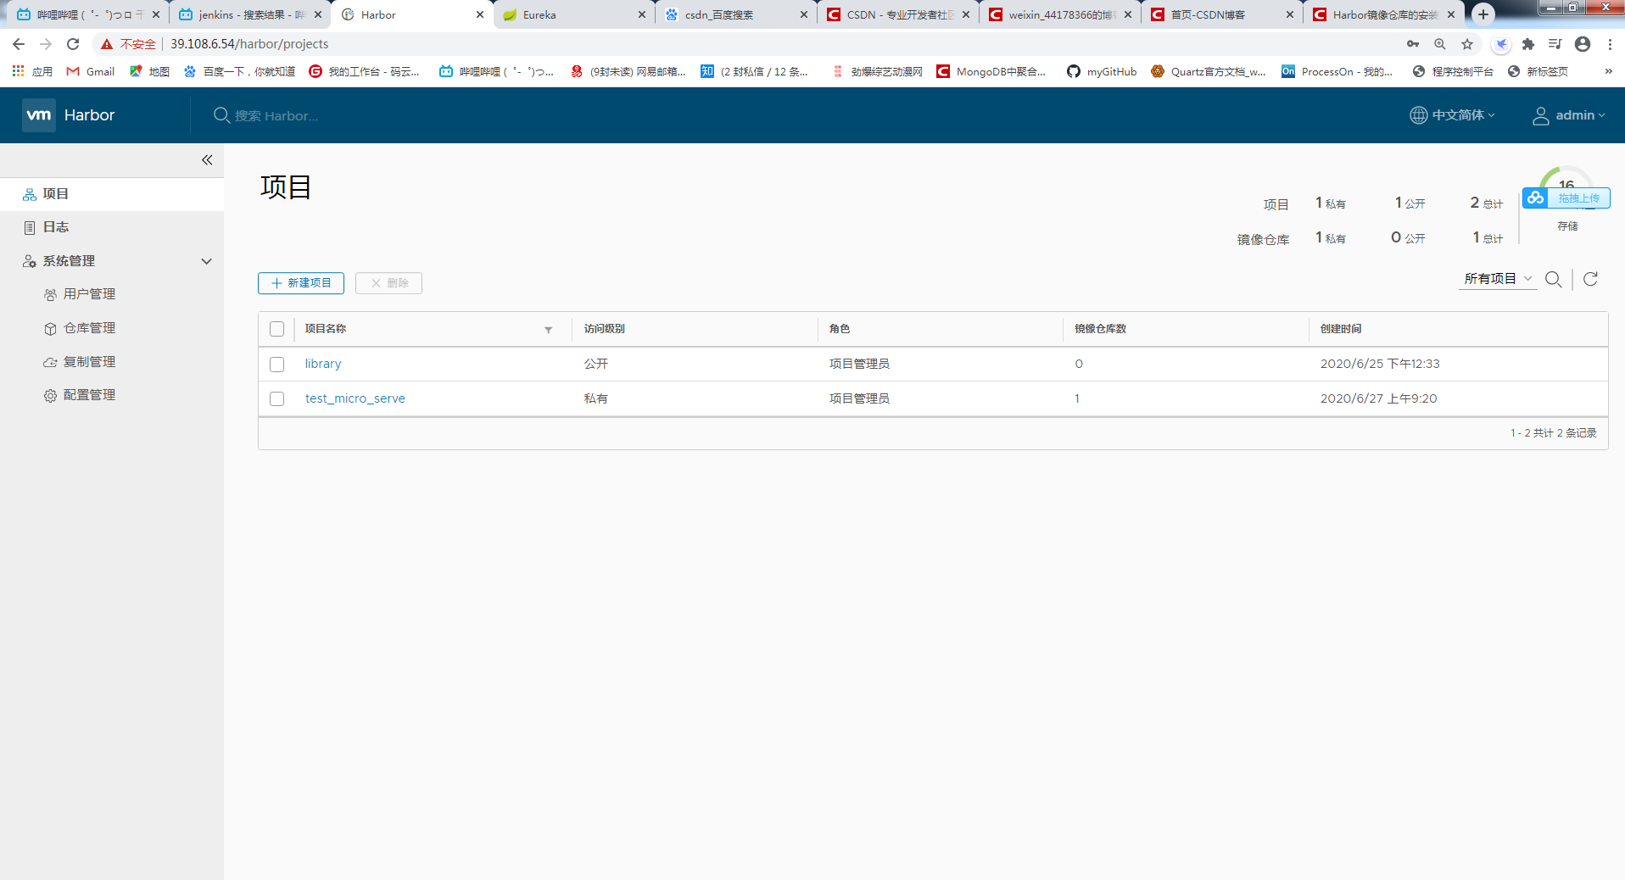1625x880 pixels.
Task: Click the magnifier icon above the project table
Action: tap(1553, 278)
